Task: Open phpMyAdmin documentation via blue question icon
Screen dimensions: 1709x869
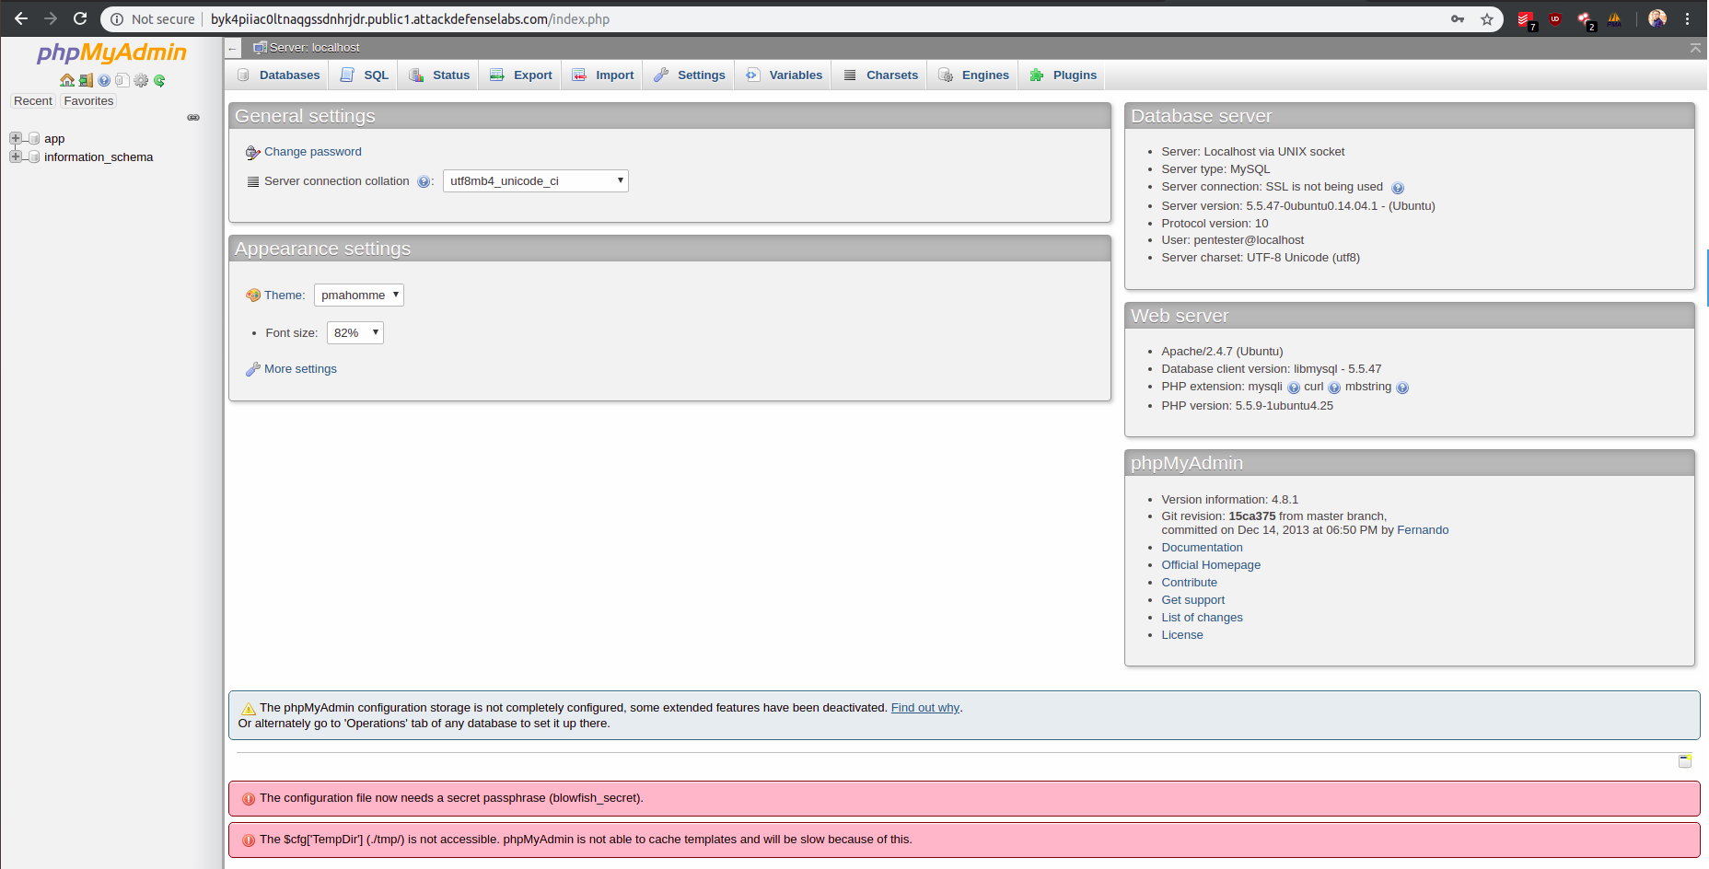Action: [x=104, y=81]
